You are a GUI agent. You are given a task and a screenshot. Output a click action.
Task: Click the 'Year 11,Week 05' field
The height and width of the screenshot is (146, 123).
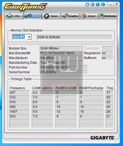tap(61, 63)
